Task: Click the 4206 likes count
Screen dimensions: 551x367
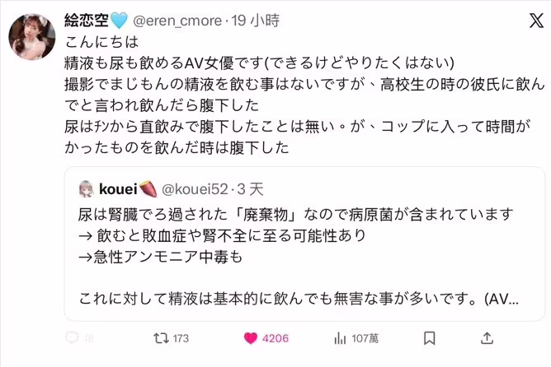Action: (274, 338)
